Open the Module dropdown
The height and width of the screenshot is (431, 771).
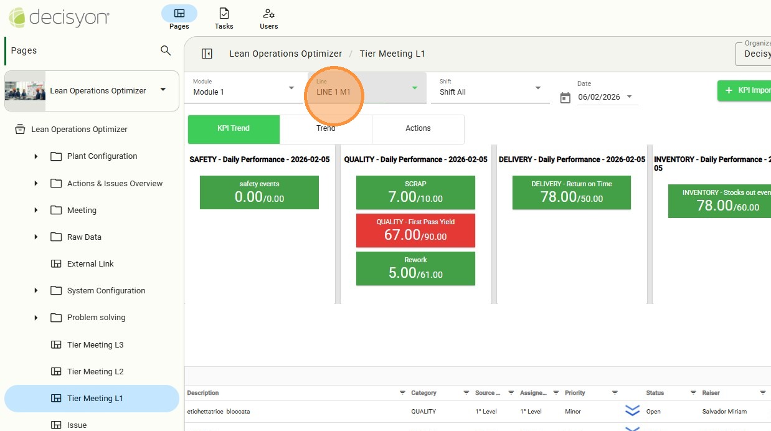(x=244, y=88)
